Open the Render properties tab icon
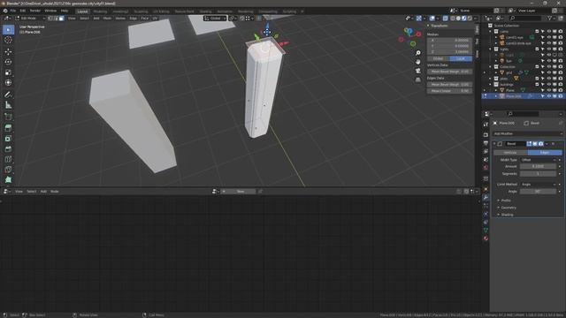 click(486, 134)
